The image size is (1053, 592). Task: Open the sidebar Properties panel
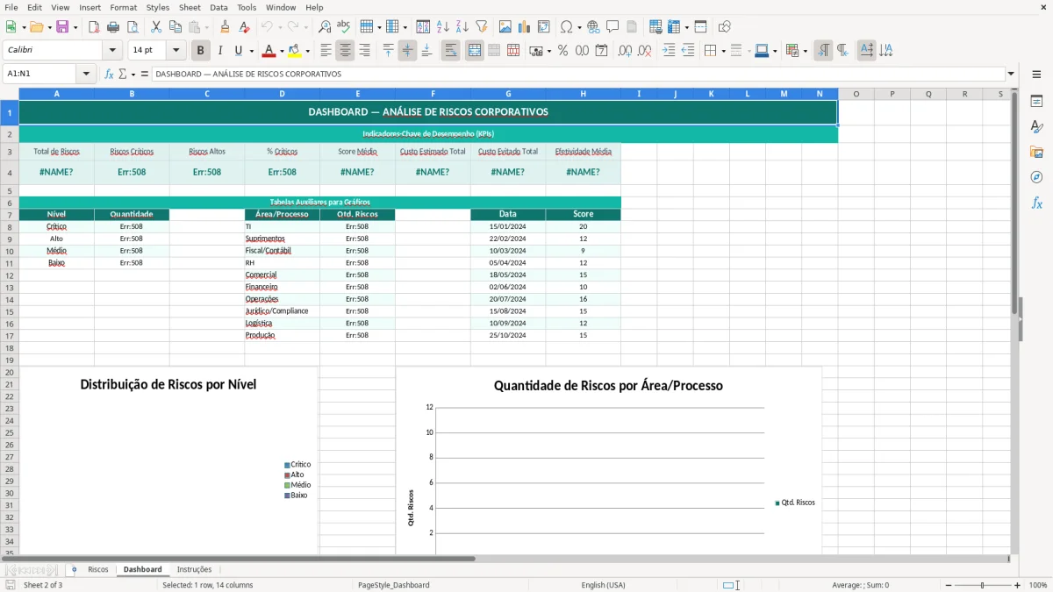click(1036, 102)
